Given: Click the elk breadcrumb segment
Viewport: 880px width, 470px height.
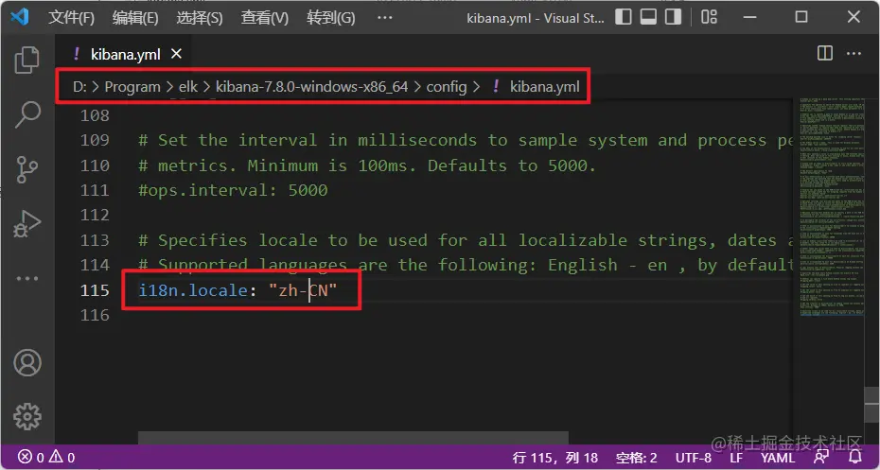Looking at the screenshot, I should pos(188,87).
